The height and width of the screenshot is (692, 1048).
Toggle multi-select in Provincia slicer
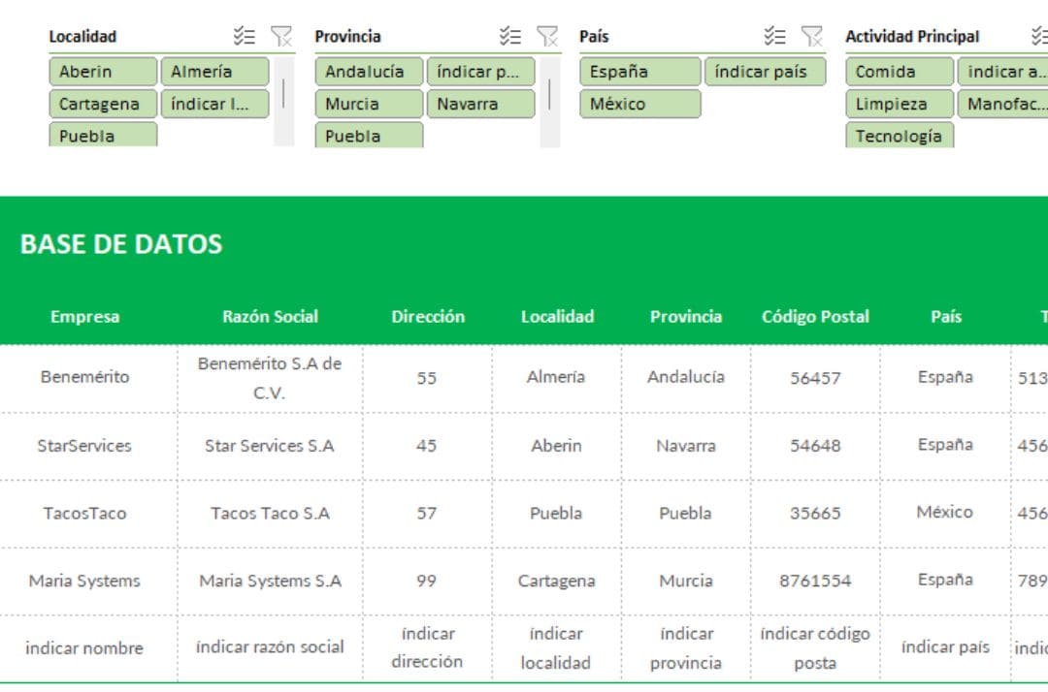coord(510,36)
